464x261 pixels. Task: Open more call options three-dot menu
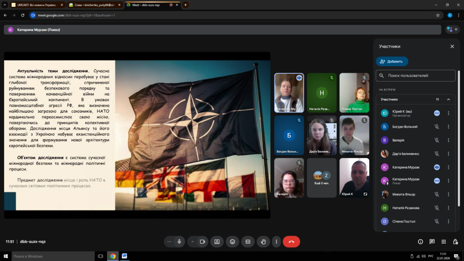point(276,242)
